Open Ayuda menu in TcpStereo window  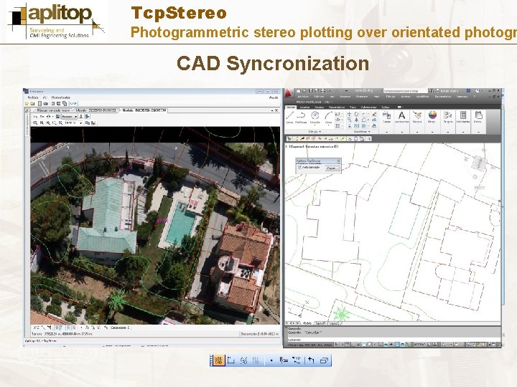pos(274,97)
